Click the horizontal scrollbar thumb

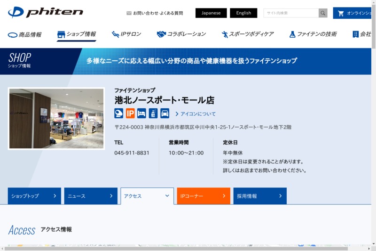click(x=176, y=249)
